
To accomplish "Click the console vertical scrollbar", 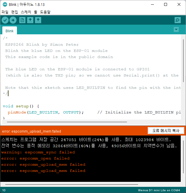I will click(183, 157).
